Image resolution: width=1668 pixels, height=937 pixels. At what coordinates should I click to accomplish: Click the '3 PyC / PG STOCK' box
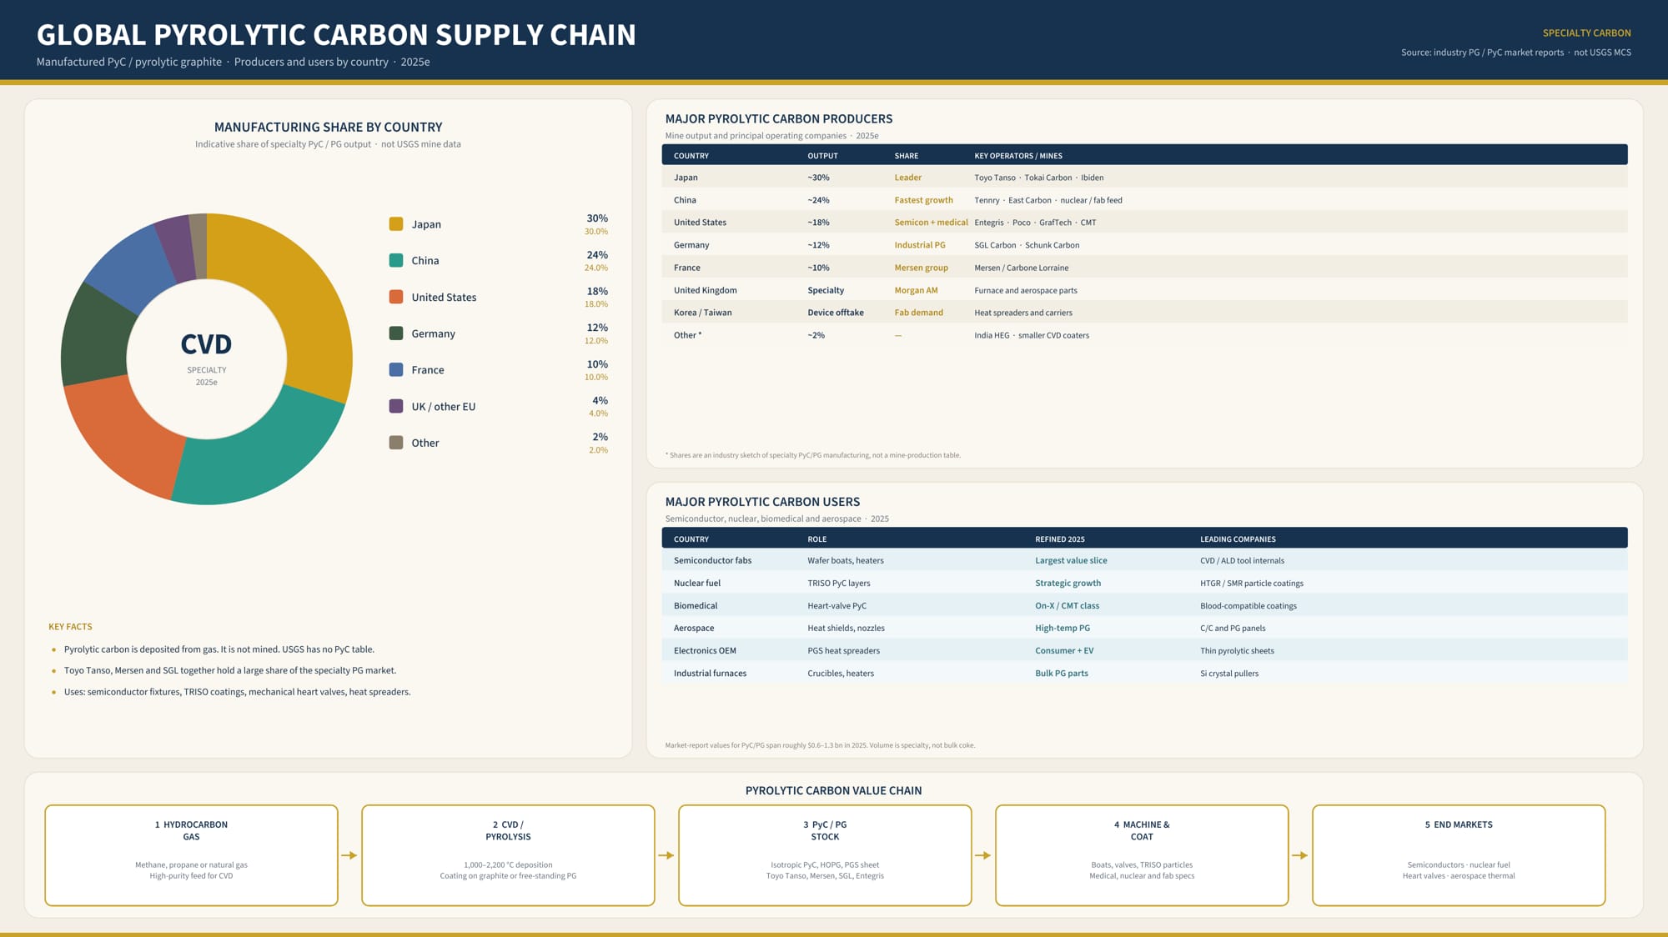pos(825,855)
